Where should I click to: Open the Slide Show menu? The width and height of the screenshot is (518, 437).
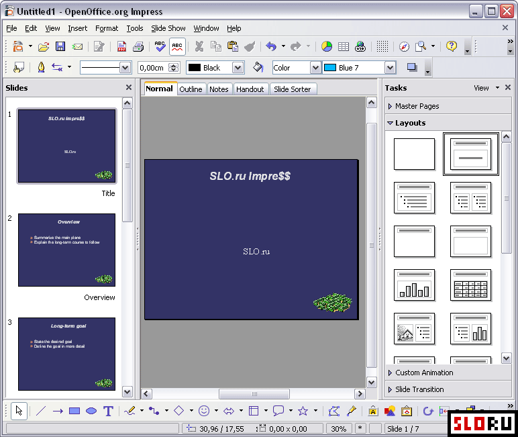coord(168,28)
